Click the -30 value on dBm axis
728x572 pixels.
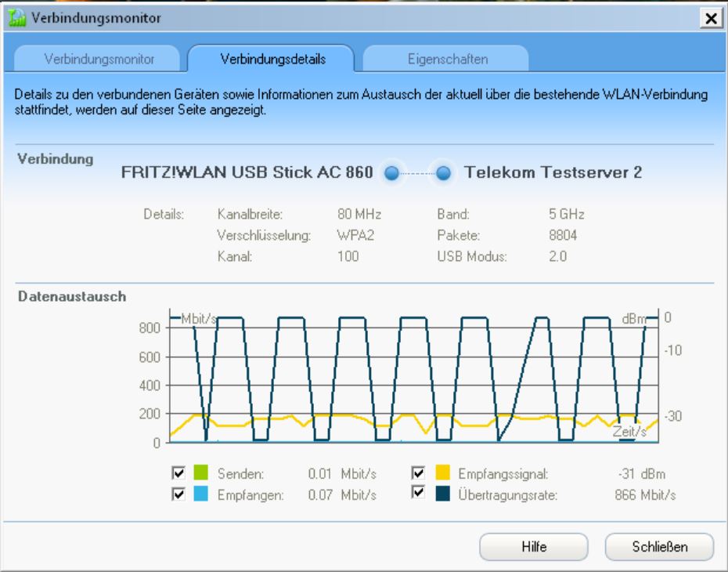[x=672, y=415]
